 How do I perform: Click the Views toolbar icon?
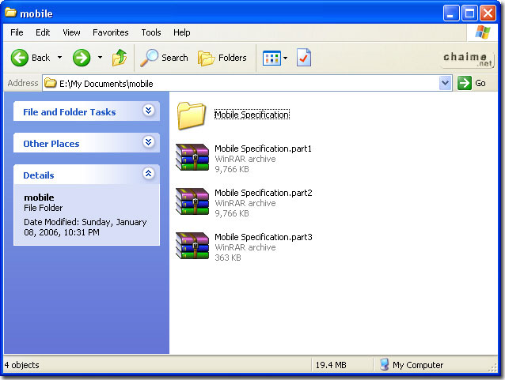tap(271, 58)
